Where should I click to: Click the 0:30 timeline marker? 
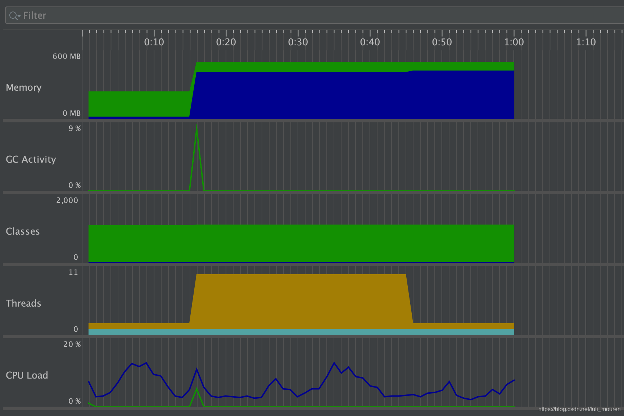click(298, 42)
